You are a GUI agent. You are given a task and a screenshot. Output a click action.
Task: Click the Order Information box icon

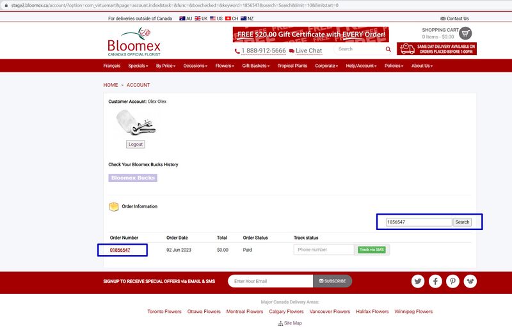114,206
